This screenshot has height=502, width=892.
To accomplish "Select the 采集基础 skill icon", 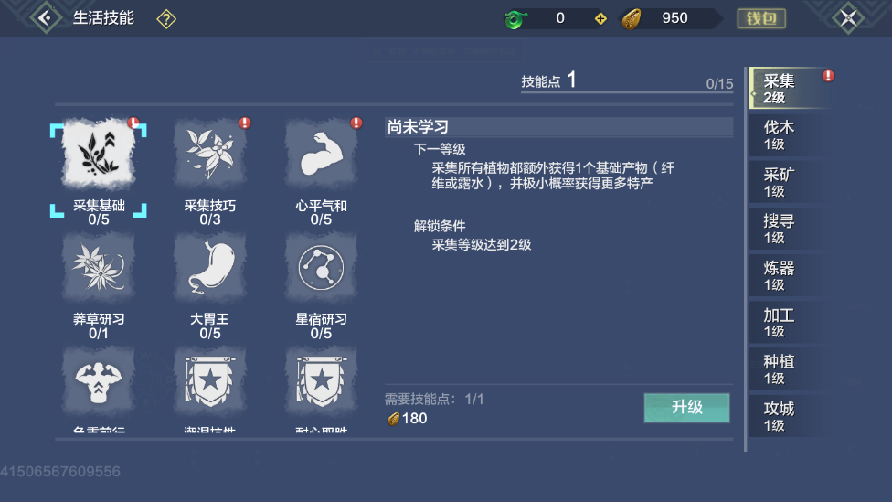I will click(x=99, y=154).
